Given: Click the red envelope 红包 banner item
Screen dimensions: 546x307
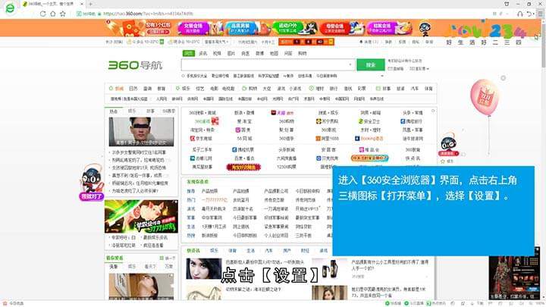Looking at the screenshot, I should coord(139,28).
